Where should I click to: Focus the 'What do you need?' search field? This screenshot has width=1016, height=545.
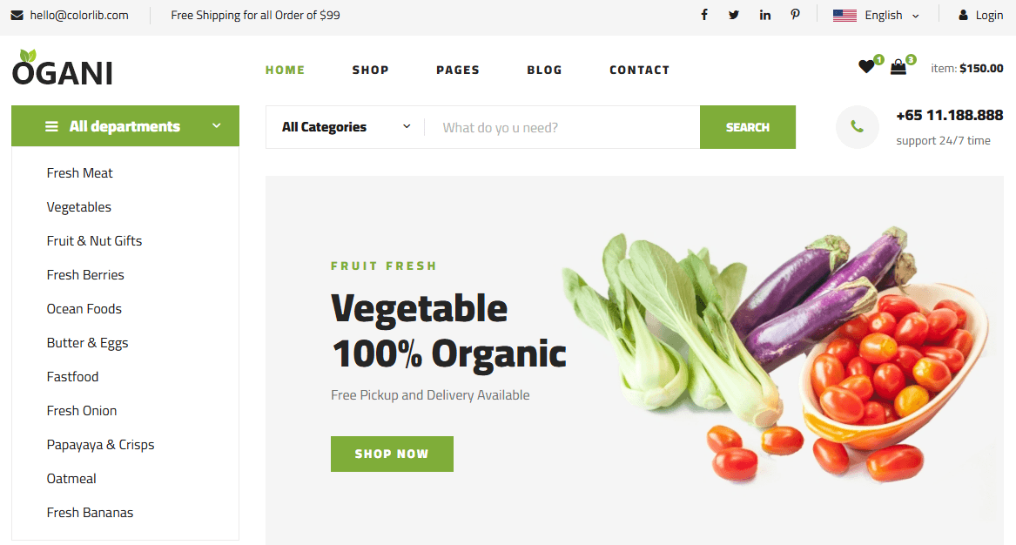(562, 127)
